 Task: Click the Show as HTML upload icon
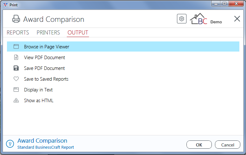coord(16,101)
